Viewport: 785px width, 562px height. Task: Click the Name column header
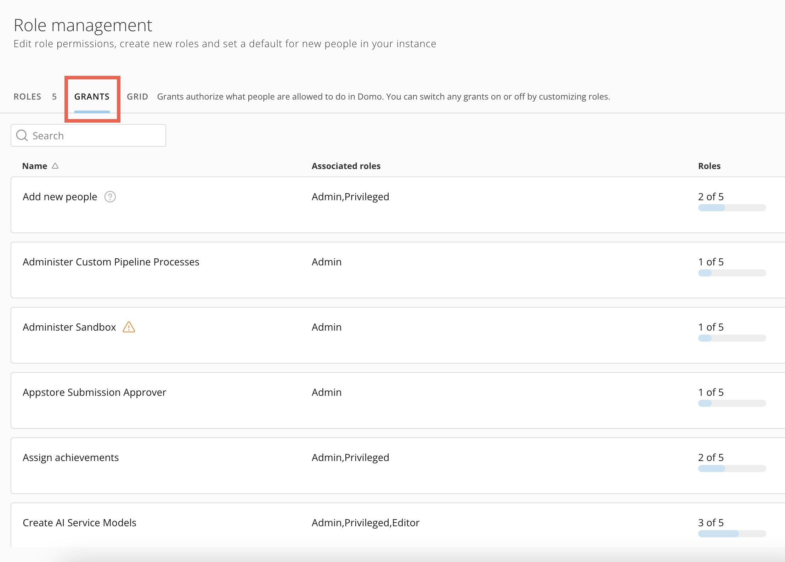point(34,166)
